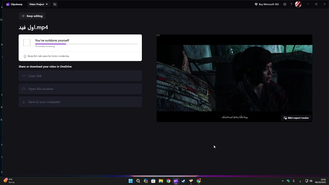Click the Arabic input language indicator

tap(300, 181)
